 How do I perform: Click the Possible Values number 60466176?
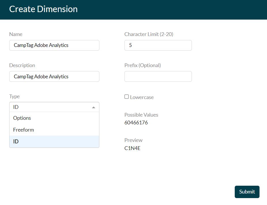[136, 122]
